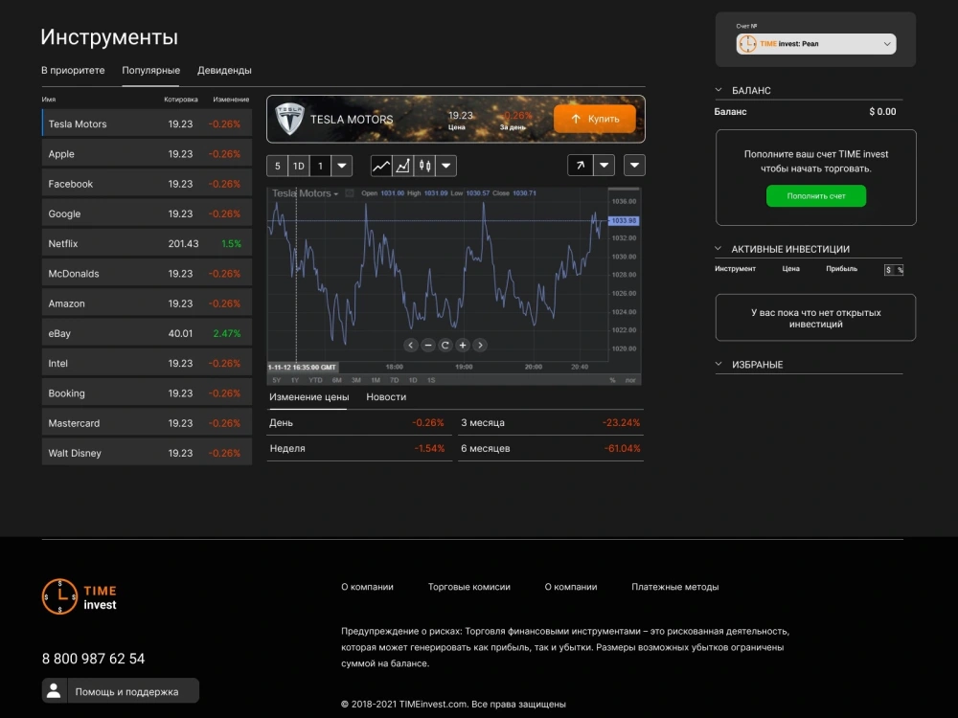Image resolution: width=958 pixels, height=718 pixels.
Task: Open the interval dropdown arrow
Action: point(342,166)
